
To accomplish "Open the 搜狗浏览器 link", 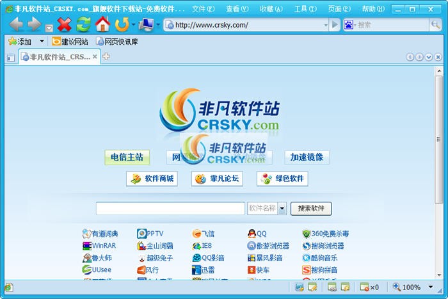I will point(323,246).
